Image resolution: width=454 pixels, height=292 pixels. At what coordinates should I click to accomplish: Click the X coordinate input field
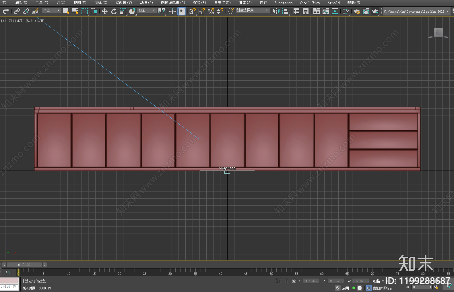311,281
